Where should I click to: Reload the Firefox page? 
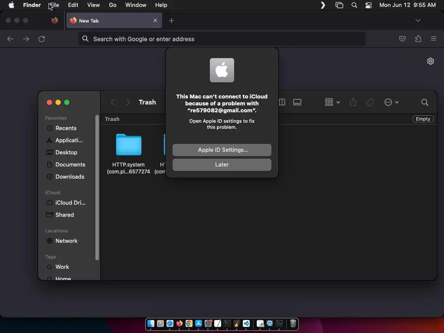point(42,39)
